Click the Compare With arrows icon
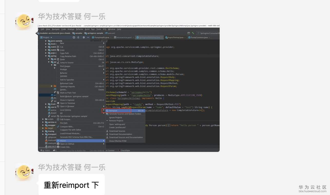The width and height of the screenshot is (330, 195). (x=58, y=126)
